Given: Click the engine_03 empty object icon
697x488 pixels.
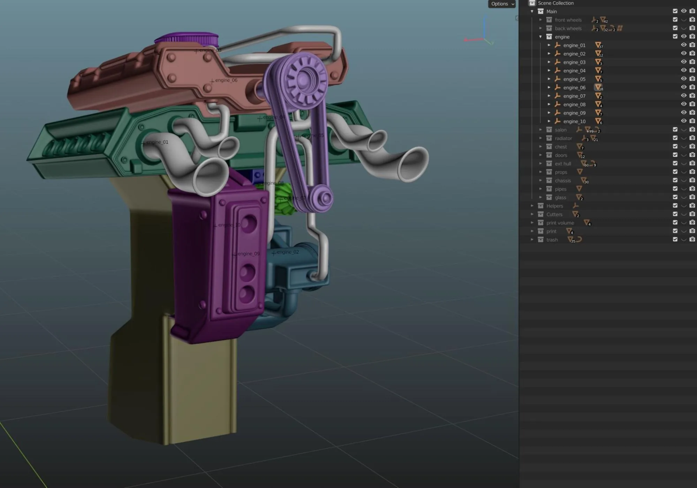Looking at the screenshot, I should point(558,62).
